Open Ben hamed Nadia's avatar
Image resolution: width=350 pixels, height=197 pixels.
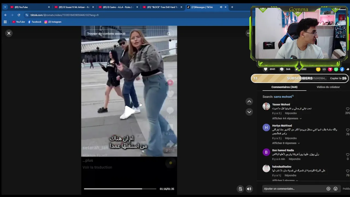(x=266, y=152)
